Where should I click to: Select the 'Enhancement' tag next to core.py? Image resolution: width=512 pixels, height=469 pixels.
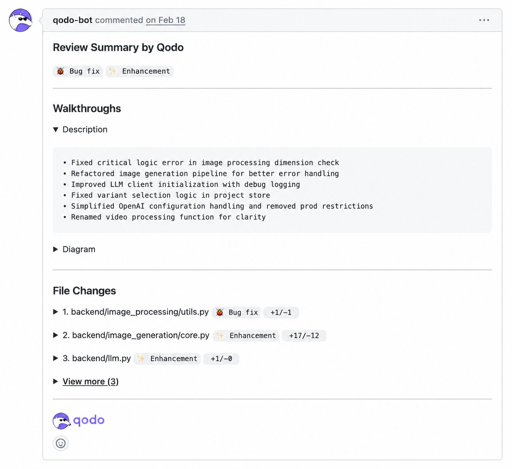(x=246, y=335)
